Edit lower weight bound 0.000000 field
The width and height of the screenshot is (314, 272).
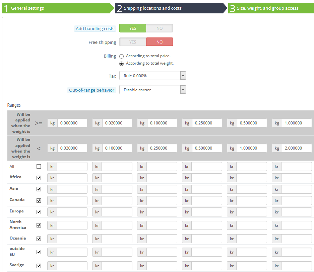pos(72,123)
